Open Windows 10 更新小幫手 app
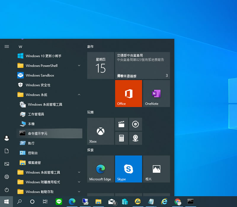Screen dimensions: 237x207 pos(49,56)
